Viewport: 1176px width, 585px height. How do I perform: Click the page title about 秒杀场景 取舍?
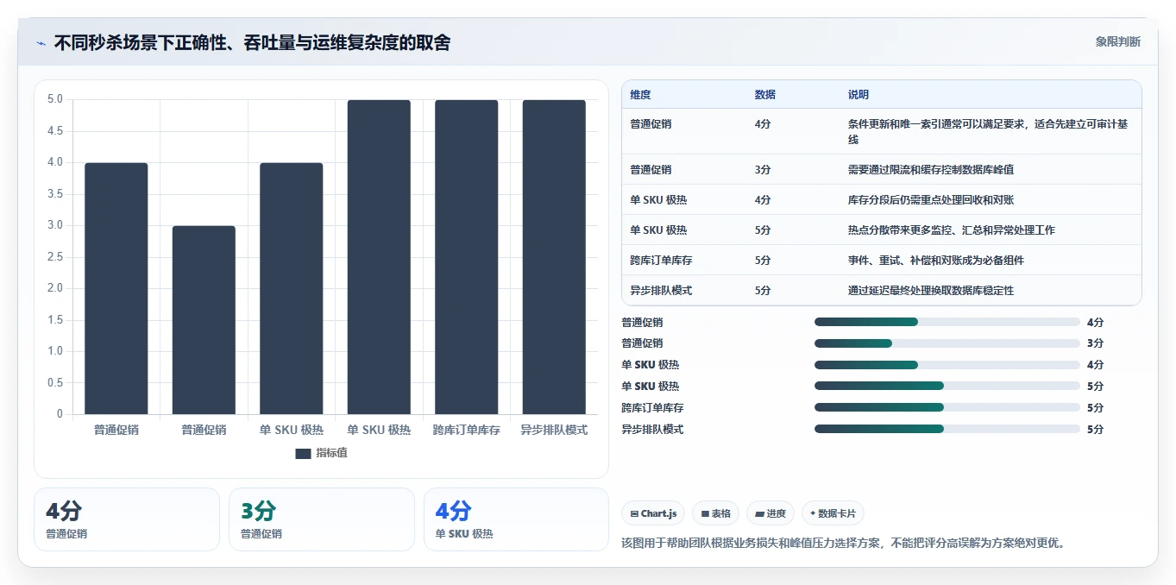pos(252,42)
